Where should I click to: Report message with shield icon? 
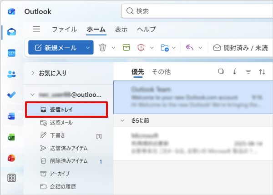coord(141,47)
